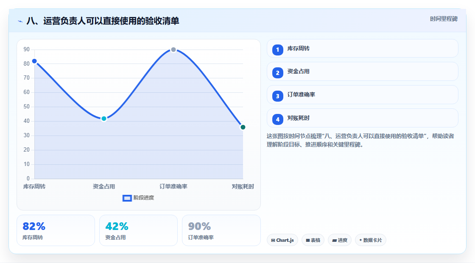Viewport: 475px width, 263px height.
Task: Click the x-axis label 库存周转
Action: pos(34,187)
